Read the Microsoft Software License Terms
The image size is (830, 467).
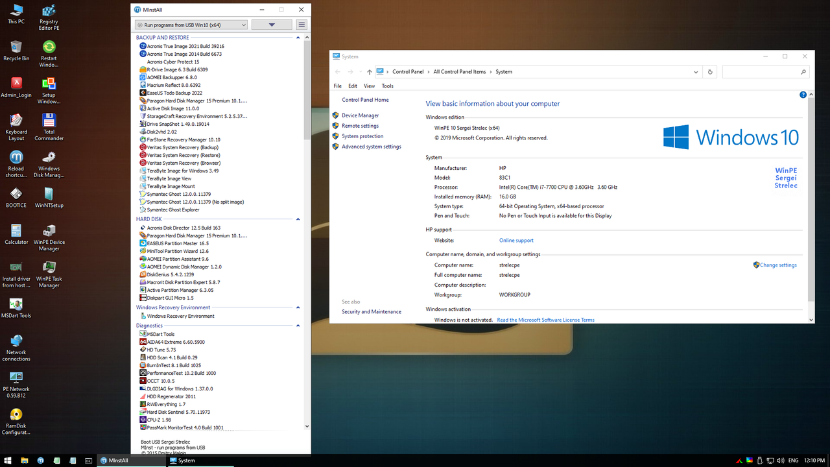[545, 320]
